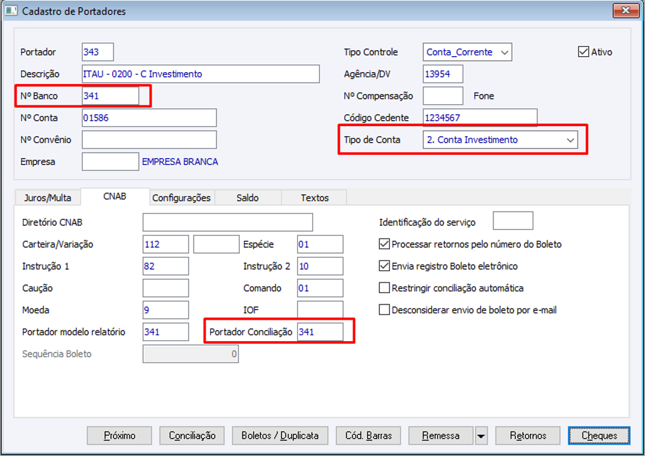Image resolution: width=645 pixels, height=456 pixels.
Task: Open the Configurações tab
Action: (x=181, y=198)
